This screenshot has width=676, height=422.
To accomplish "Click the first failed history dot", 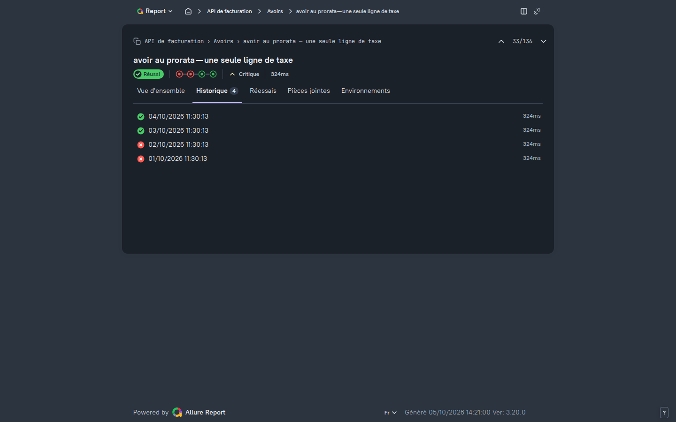I will tap(179, 74).
